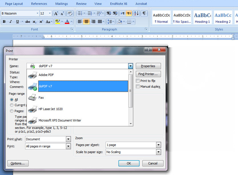Open the Scale to paper size dropdown
Viewport: 238px width, 175px height.
click(158, 152)
